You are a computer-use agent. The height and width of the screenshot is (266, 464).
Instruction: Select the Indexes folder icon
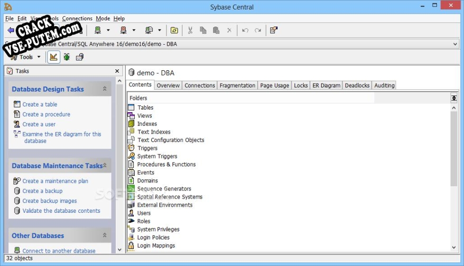point(131,124)
